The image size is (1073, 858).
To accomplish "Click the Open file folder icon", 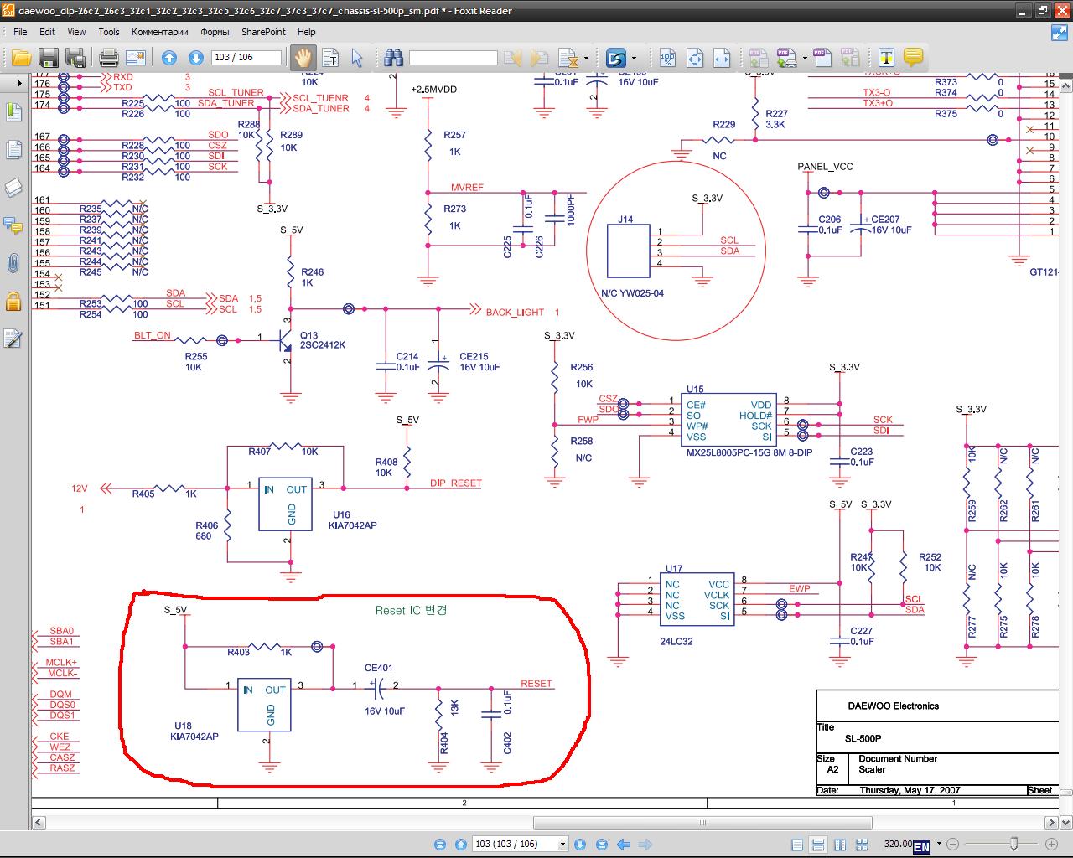I will tap(21, 58).
